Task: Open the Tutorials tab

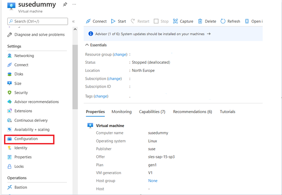Action: [227, 112]
